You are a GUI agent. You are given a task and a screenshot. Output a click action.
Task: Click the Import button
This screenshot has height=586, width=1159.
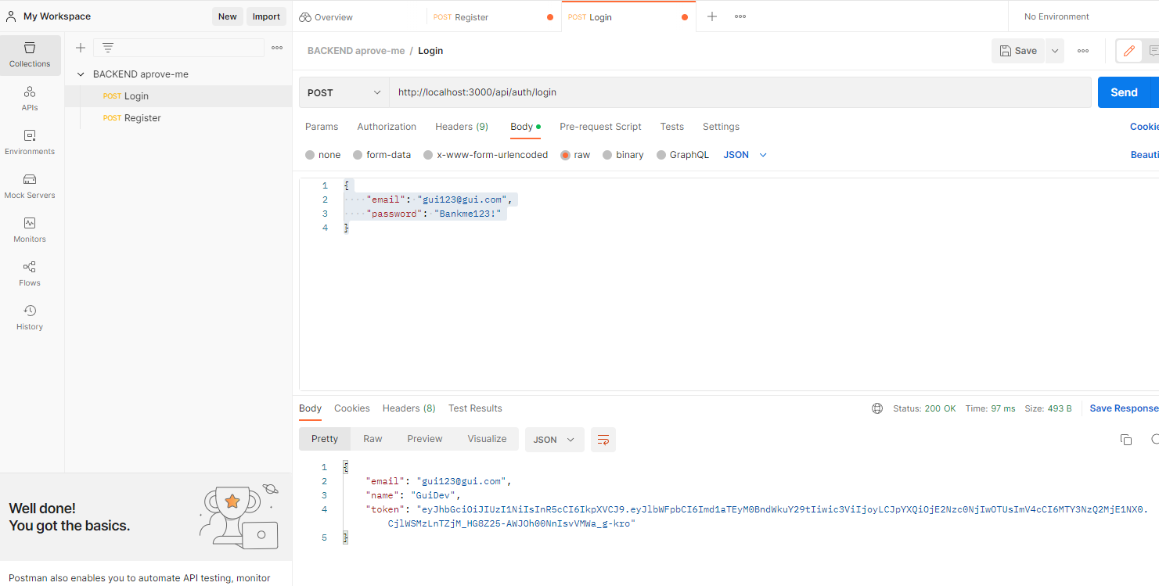point(266,16)
